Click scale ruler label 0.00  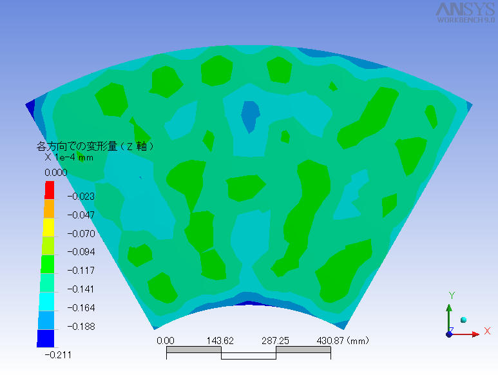pyautogui.click(x=166, y=341)
